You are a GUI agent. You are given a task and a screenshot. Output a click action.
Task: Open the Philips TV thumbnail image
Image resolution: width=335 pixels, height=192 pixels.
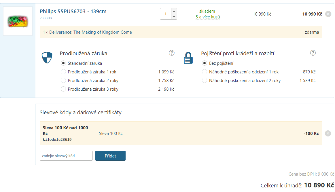[x=18, y=21]
